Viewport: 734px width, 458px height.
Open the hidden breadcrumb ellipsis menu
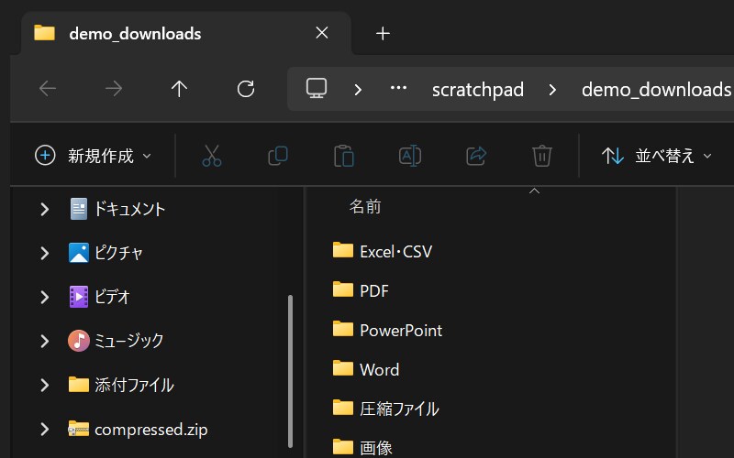click(x=398, y=88)
